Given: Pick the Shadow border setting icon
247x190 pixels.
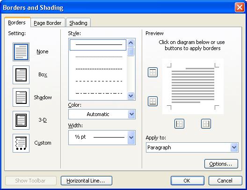Looking at the screenshot, I should [x=21, y=97].
